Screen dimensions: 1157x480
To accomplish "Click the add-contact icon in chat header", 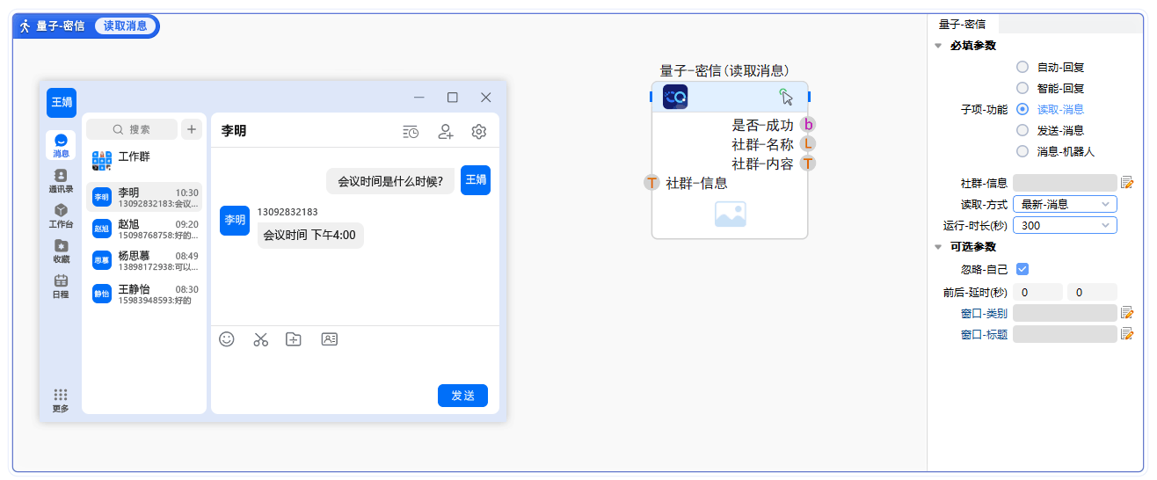I will click(446, 132).
